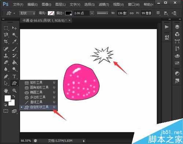Viewport: 183px width, 144px height.
Task: Reset default foreground and background colors
Action: [x=5, y=105]
